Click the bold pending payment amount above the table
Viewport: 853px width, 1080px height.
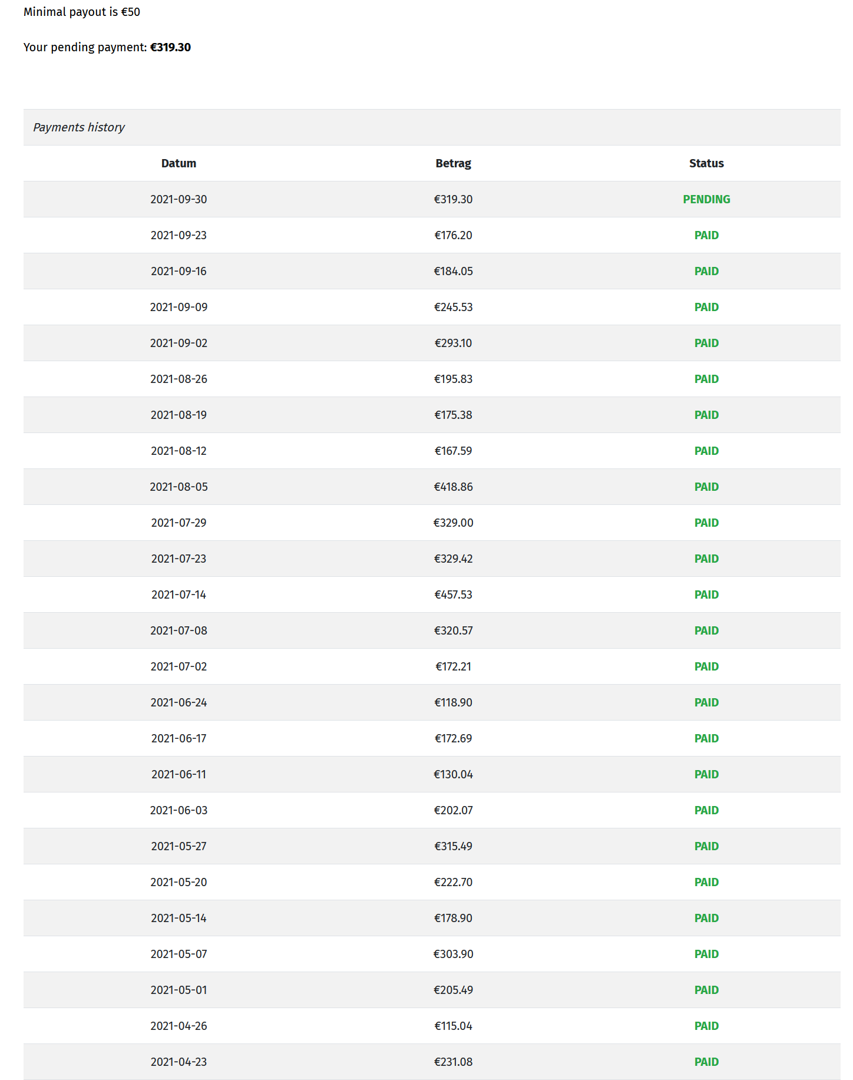[170, 47]
